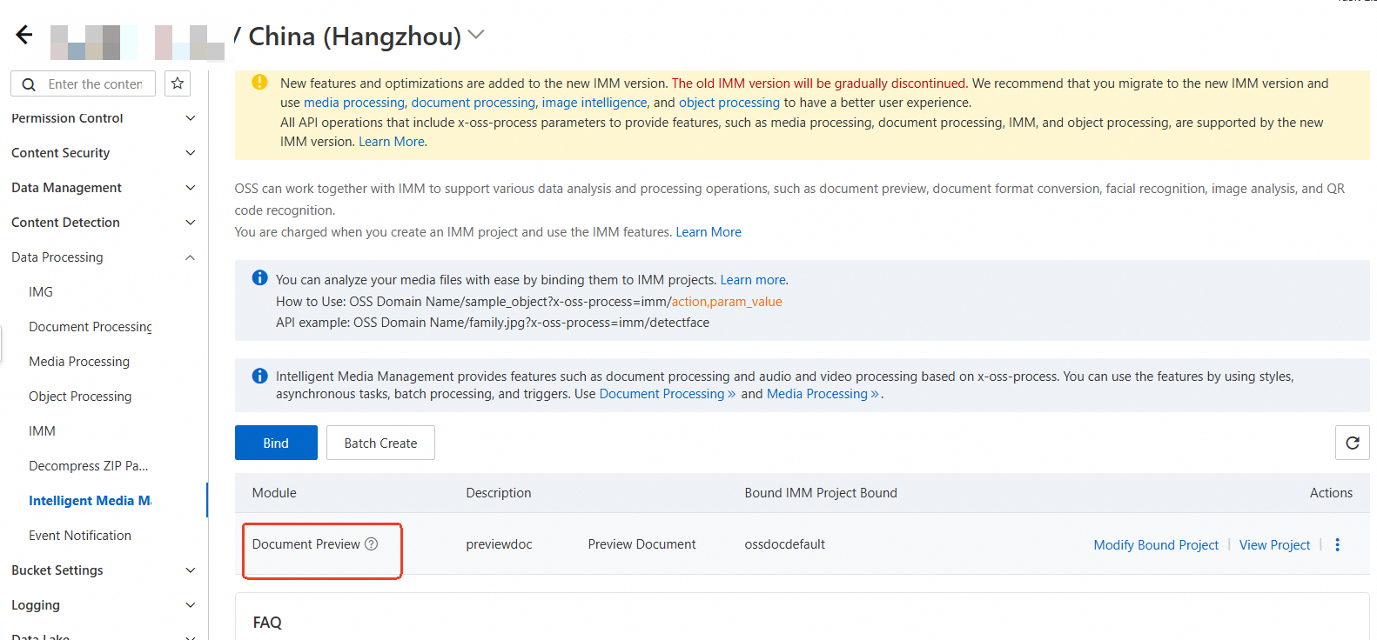This screenshot has height=640, width=1377.
Task: Click the ossdocdefault project cell
Action: pos(784,544)
